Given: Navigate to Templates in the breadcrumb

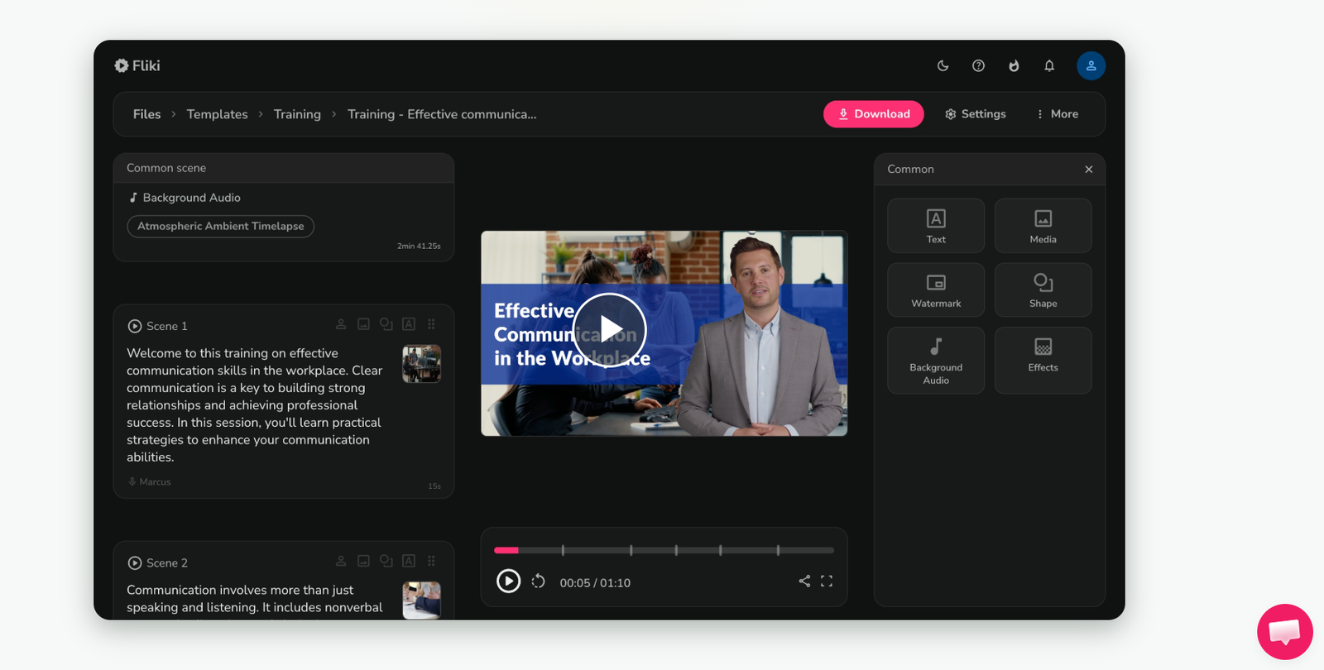Looking at the screenshot, I should 217,114.
